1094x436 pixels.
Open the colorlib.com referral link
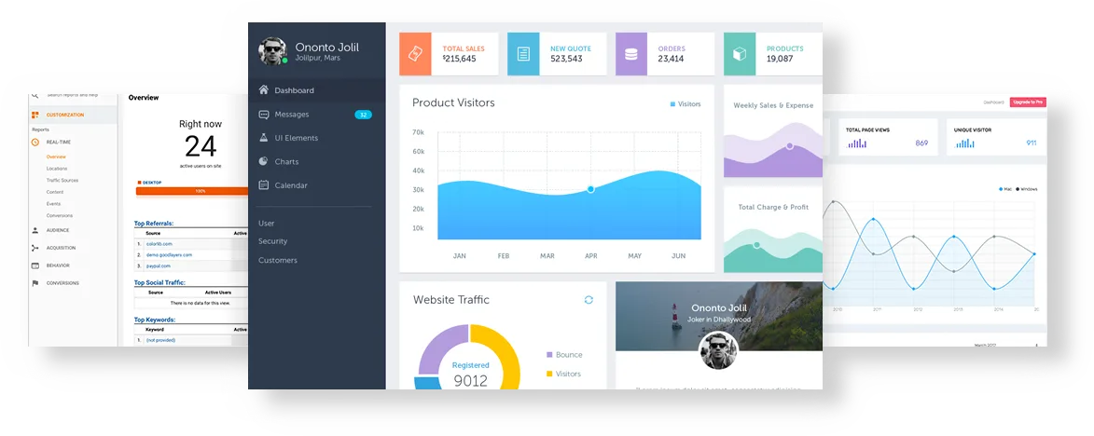(x=159, y=244)
